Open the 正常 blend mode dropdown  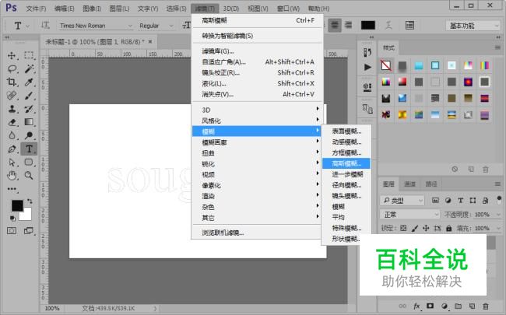coord(409,215)
